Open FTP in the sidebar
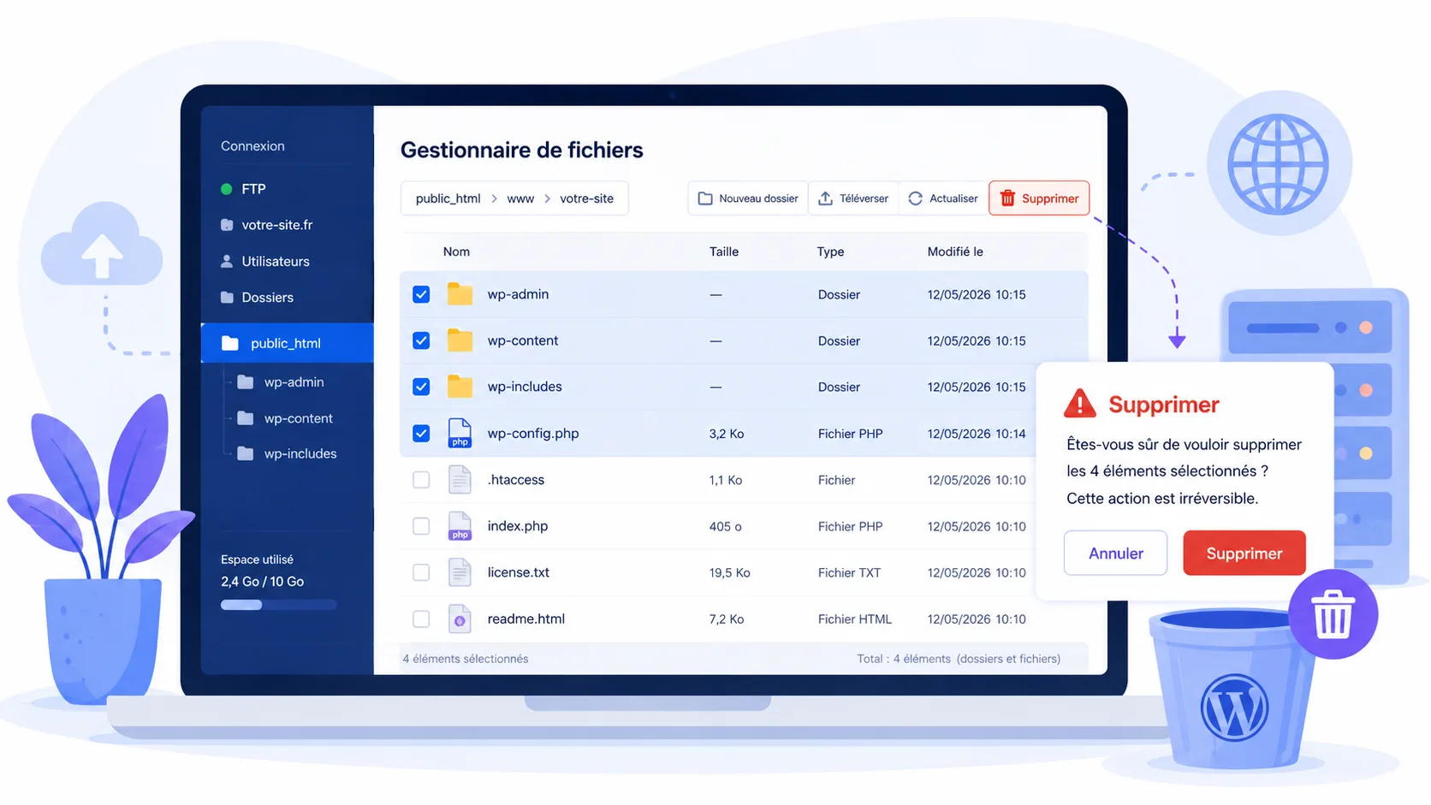 click(x=253, y=189)
